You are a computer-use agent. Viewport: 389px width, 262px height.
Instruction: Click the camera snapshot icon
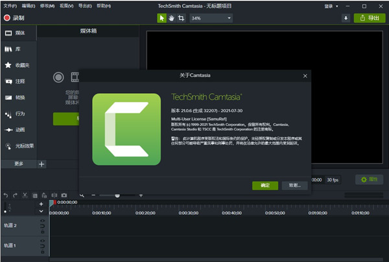pos(64,195)
